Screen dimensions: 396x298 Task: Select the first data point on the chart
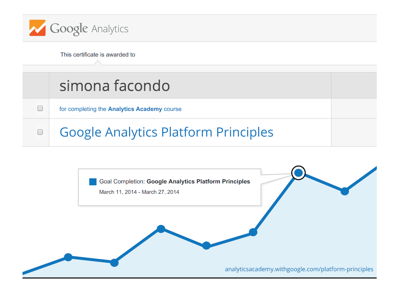[68, 257]
